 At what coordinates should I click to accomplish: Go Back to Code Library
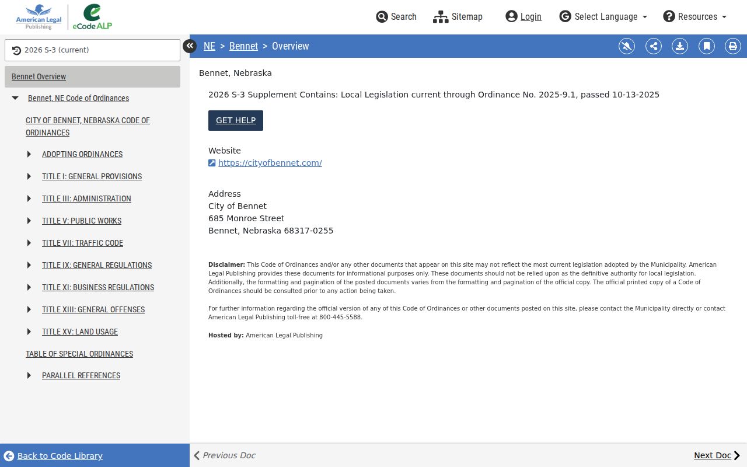(53, 456)
